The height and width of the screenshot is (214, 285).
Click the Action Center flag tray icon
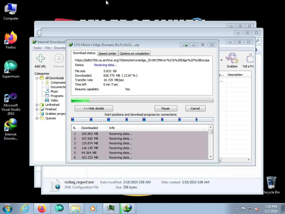[243, 209]
